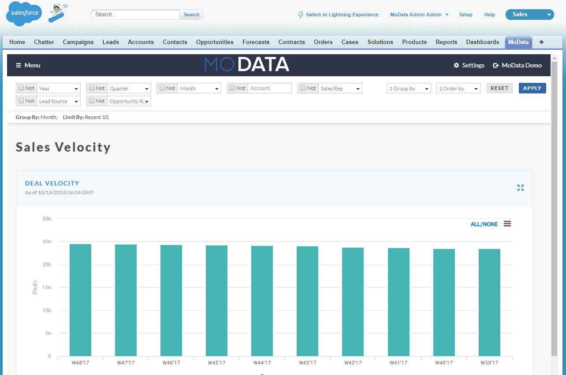This screenshot has width=566, height=375.
Task: Click the Account filter input field
Action: pos(270,88)
